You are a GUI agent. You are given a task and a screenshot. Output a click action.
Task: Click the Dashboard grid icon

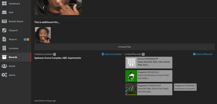4,4
